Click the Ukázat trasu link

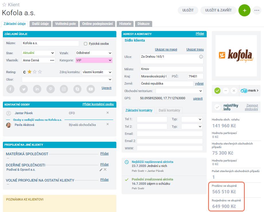(195, 49)
